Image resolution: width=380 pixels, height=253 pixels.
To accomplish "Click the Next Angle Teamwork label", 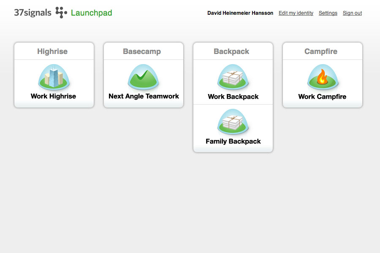I will click(144, 96).
